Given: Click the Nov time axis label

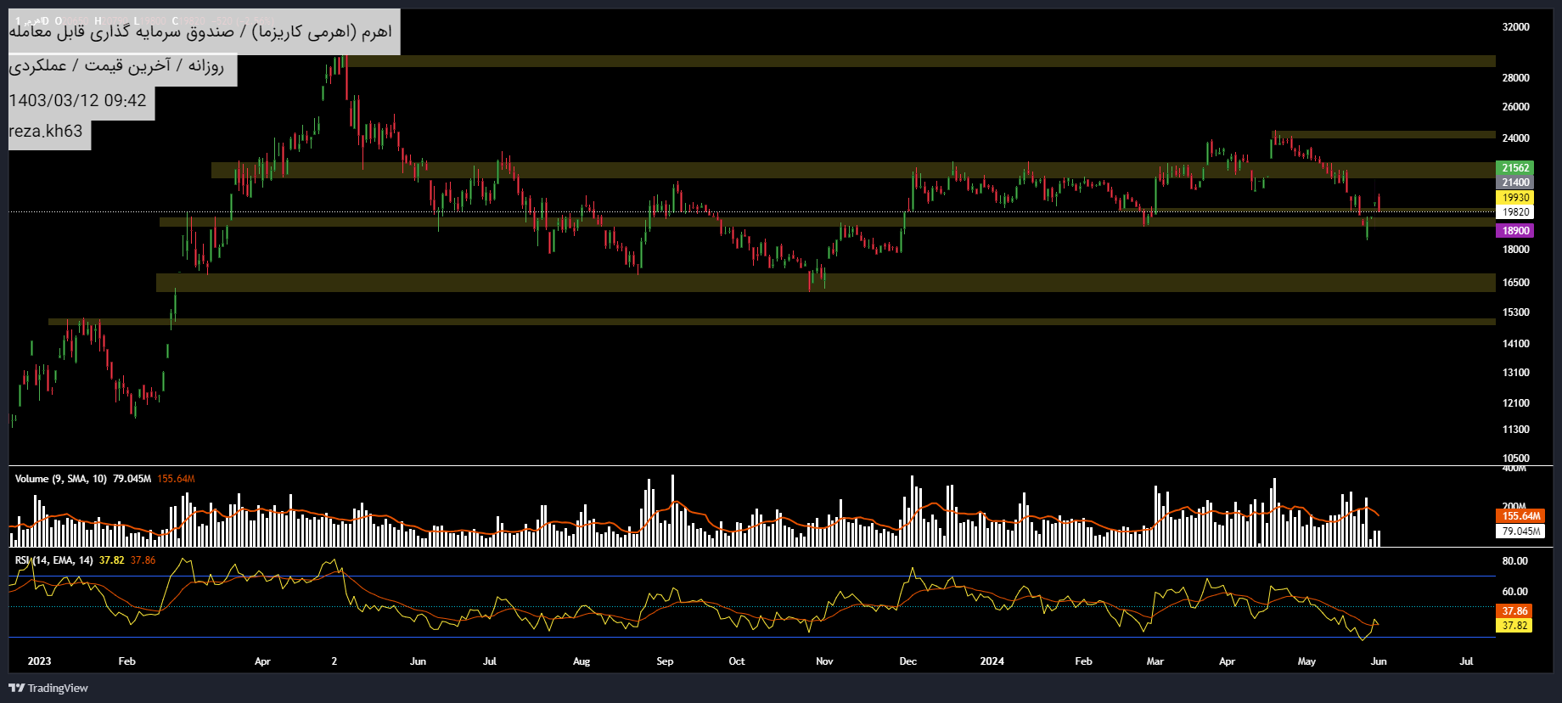Looking at the screenshot, I should pos(824,661).
